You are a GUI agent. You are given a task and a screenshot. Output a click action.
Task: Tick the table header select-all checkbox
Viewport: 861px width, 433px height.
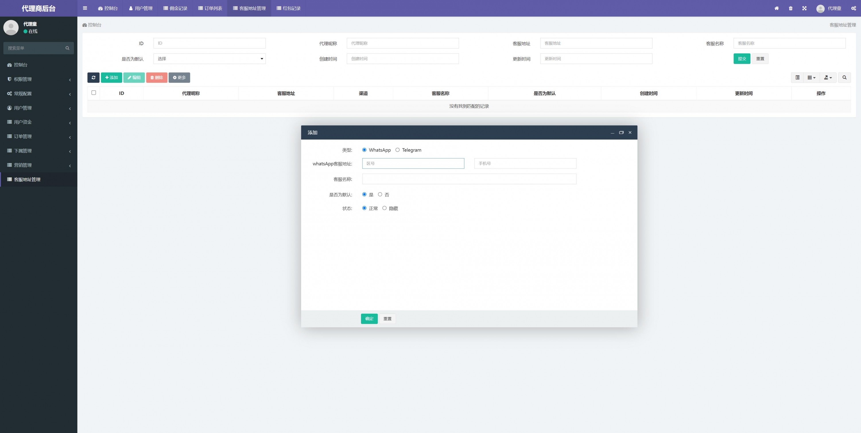coord(94,93)
